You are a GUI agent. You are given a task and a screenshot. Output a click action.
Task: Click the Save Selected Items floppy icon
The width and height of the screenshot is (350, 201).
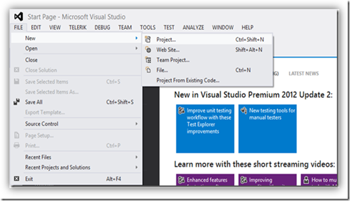tap(17, 81)
